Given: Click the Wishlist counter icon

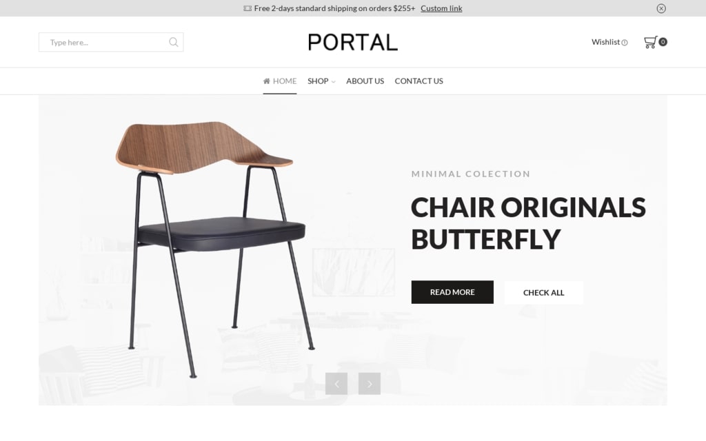Looking at the screenshot, I should pyautogui.click(x=625, y=43).
